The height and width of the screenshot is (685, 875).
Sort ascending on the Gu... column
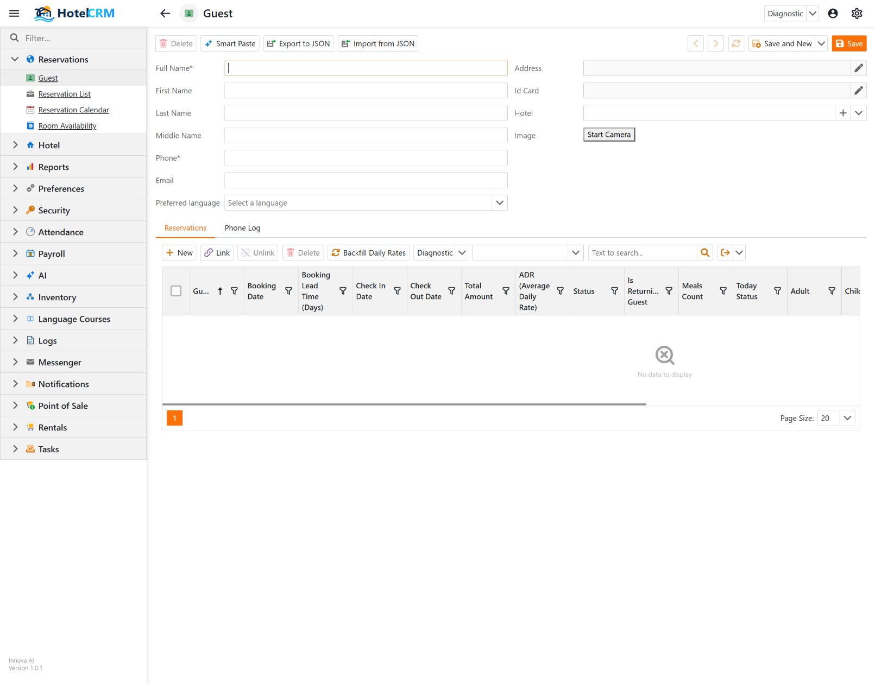point(220,291)
